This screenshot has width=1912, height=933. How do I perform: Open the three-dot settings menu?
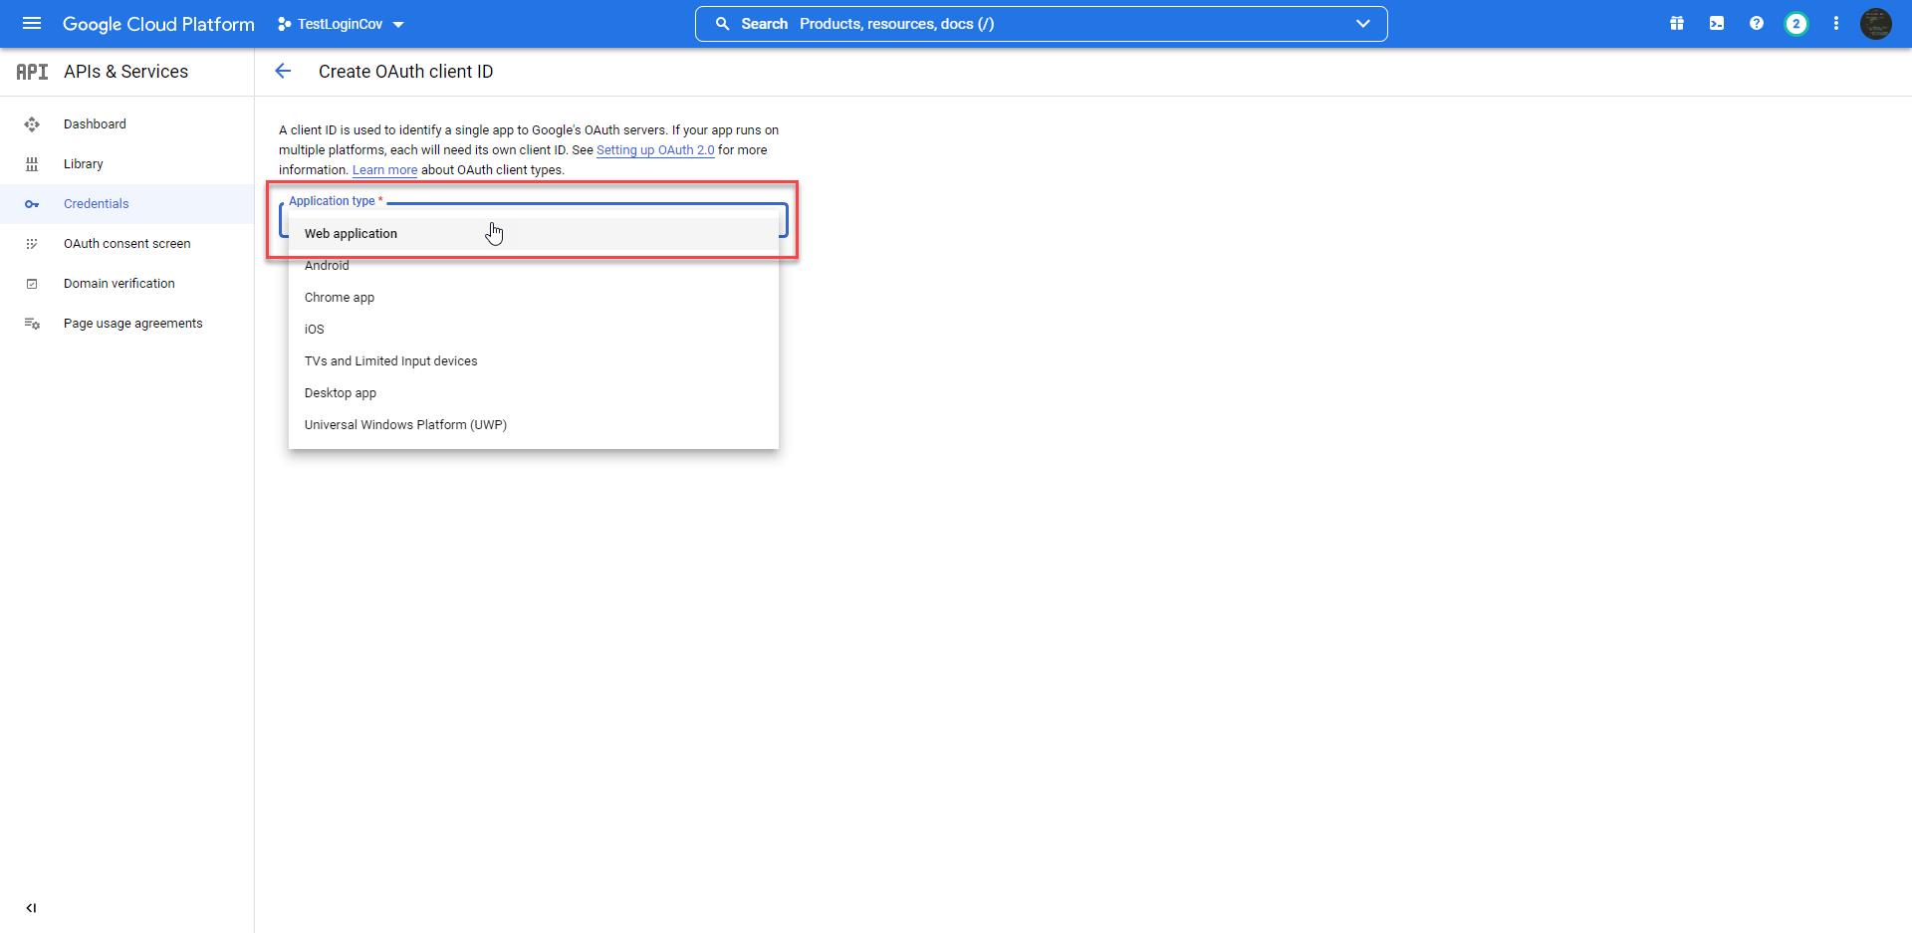[x=1836, y=24]
